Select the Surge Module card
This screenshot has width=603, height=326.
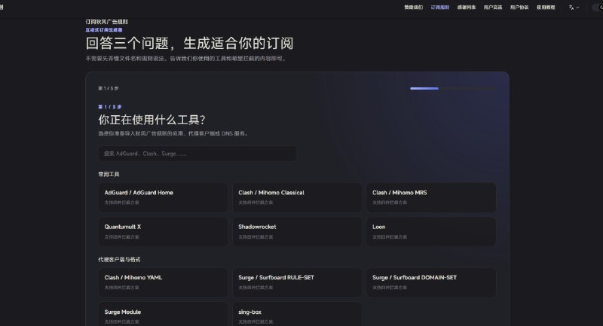pos(163,315)
